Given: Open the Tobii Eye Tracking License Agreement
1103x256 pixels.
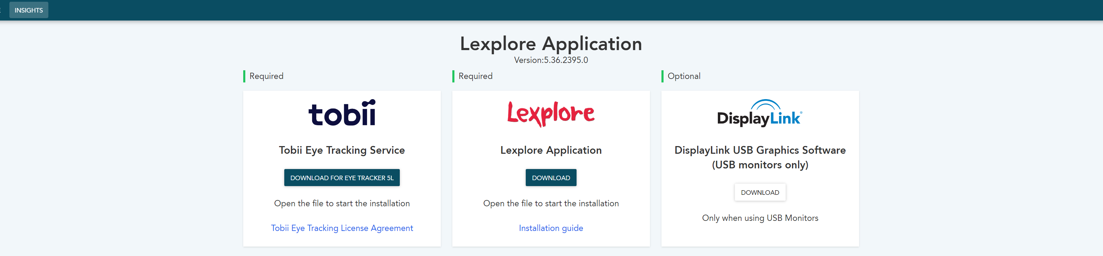Looking at the screenshot, I should click(342, 228).
